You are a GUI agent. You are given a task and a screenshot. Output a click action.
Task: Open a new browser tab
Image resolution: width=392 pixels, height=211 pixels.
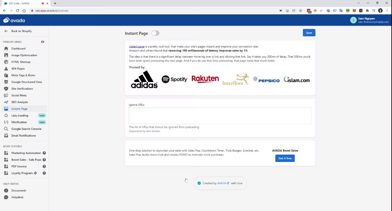tap(55, 3)
